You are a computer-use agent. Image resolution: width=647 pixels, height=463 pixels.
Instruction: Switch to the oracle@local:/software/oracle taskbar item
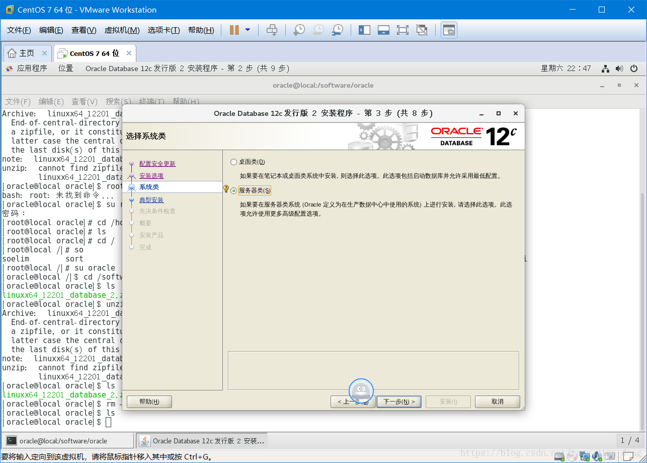coord(68,441)
